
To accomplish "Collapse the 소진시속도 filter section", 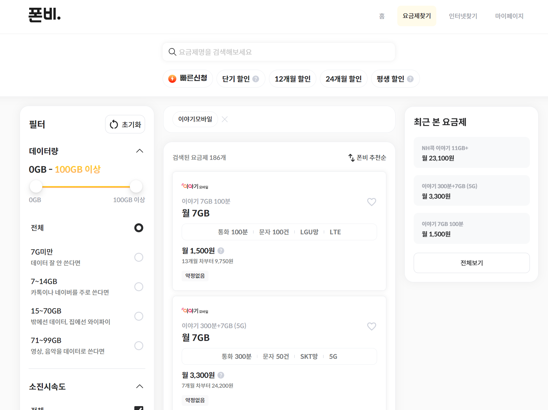I will pyautogui.click(x=139, y=386).
